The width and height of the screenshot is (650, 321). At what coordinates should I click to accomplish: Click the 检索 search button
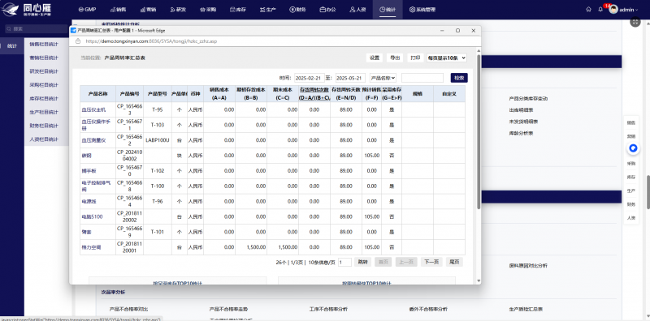pyautogui.click(x=459, y=78)
